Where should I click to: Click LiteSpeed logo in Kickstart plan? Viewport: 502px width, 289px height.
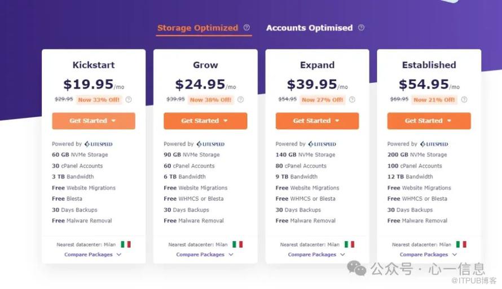coord(99,144)
